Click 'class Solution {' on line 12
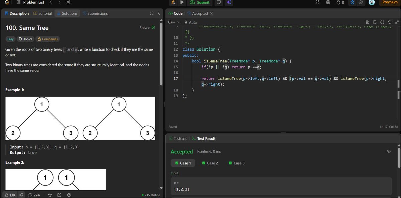This screenshot has width=401, height=198. coord(202,49)
